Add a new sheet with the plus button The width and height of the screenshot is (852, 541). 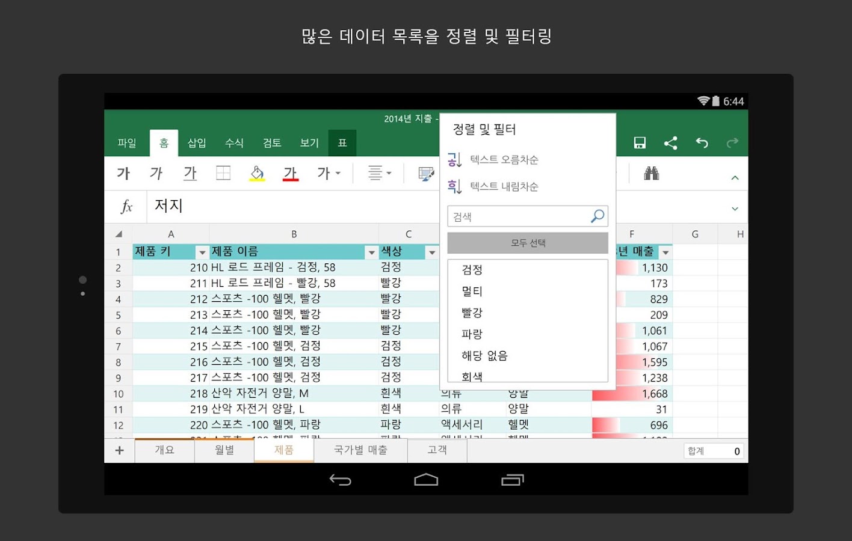pyautogui.click(x=120, y=450)
